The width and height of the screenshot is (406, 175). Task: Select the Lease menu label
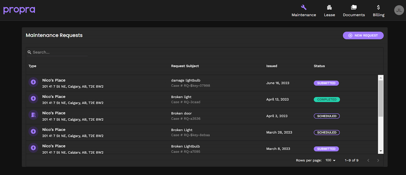pos(329,15)
